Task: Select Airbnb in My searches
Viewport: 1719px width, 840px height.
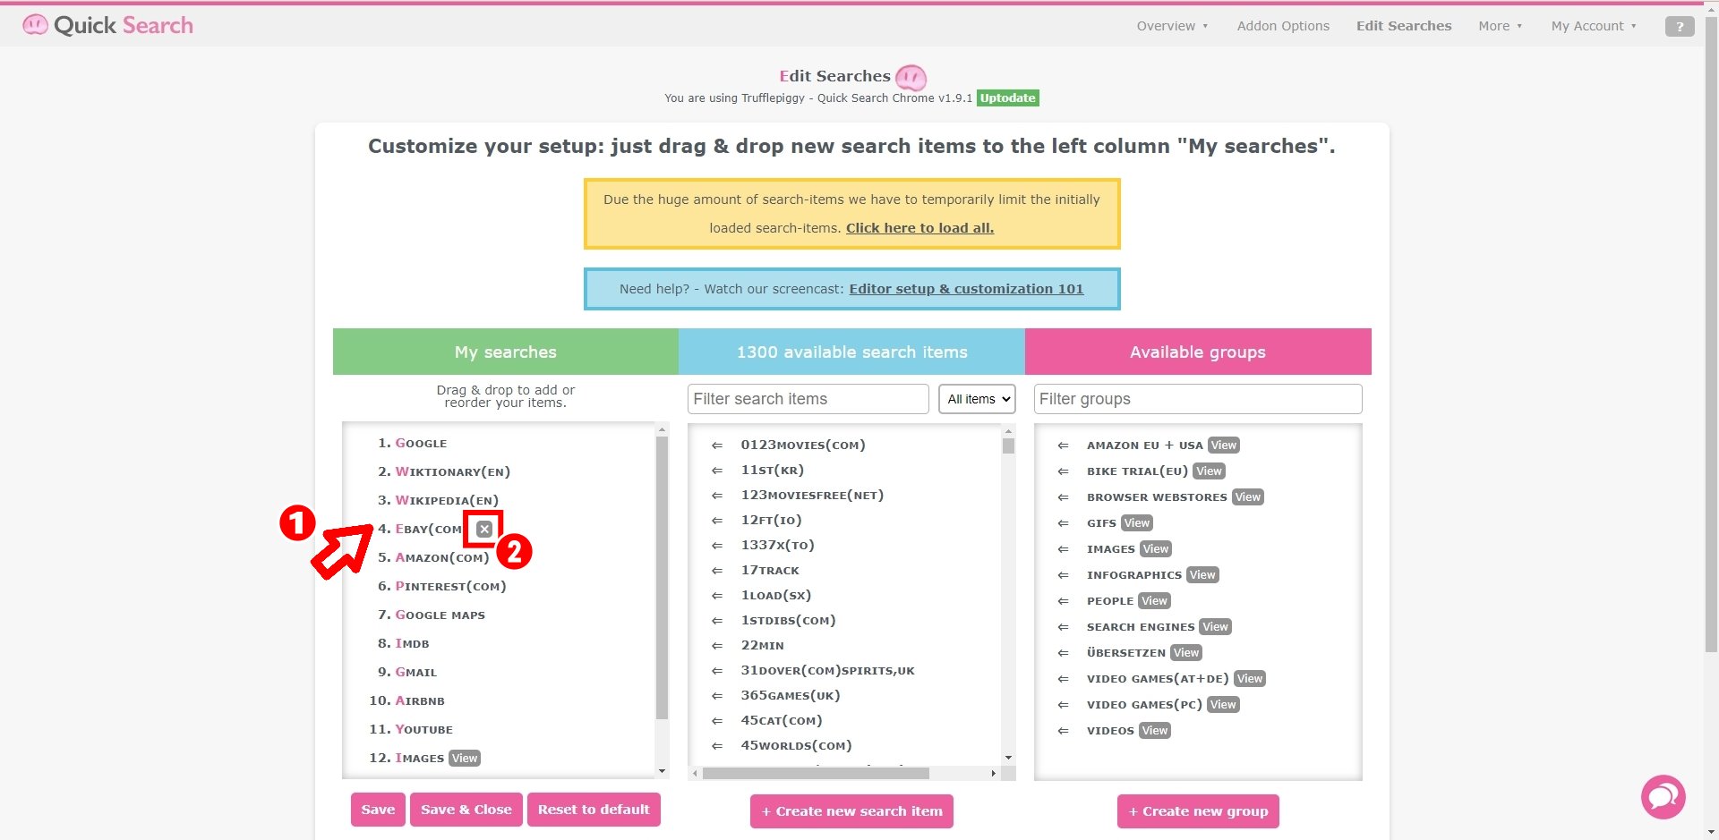Action: 420,700
